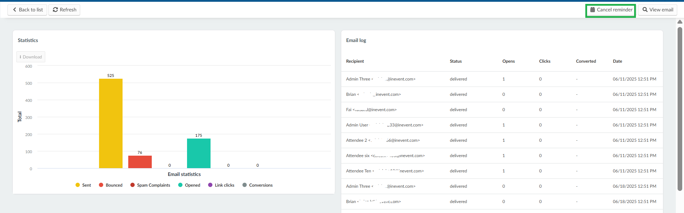The image size is (684, 213).
Task: Click the Status column header
Action: (x=456, y=61)
